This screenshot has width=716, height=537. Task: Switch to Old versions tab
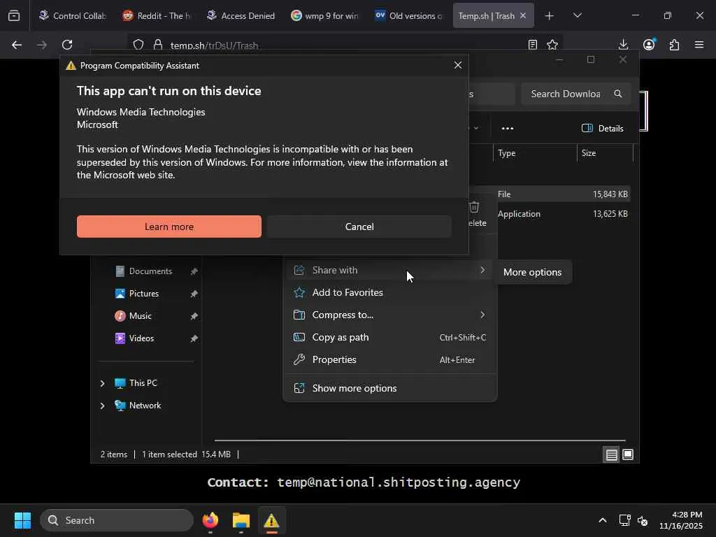[409, 16]
